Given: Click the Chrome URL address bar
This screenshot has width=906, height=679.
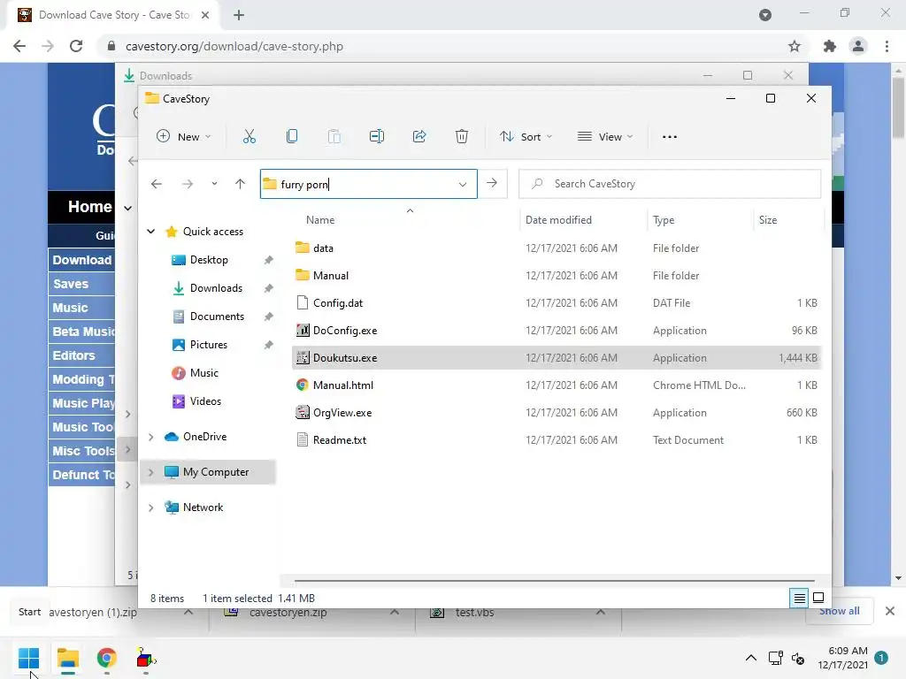Looking at the screenshot, I should pyautogui.click(x=445, y=46).
